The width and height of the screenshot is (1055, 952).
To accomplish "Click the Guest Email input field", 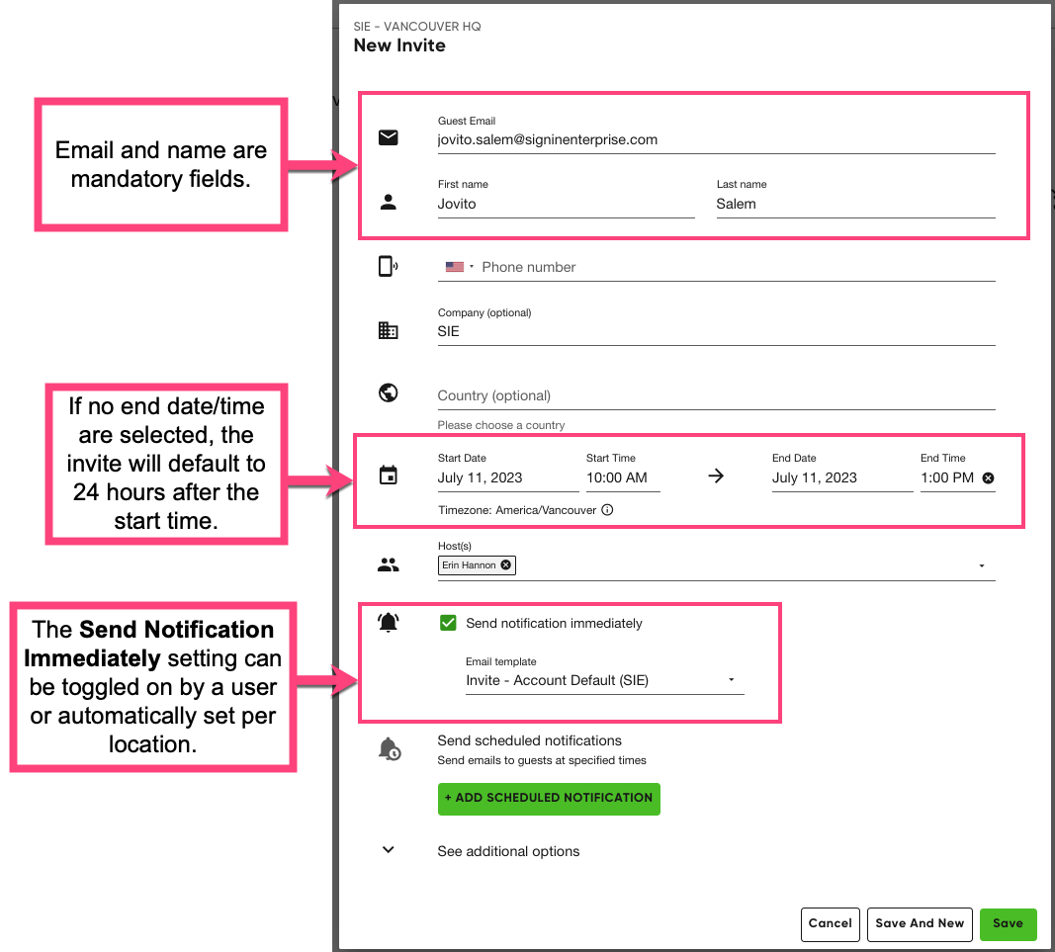I will pos(715,140).
